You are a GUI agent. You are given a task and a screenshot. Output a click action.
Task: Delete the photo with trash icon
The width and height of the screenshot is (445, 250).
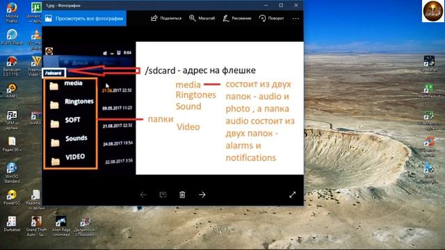(182, 194)
